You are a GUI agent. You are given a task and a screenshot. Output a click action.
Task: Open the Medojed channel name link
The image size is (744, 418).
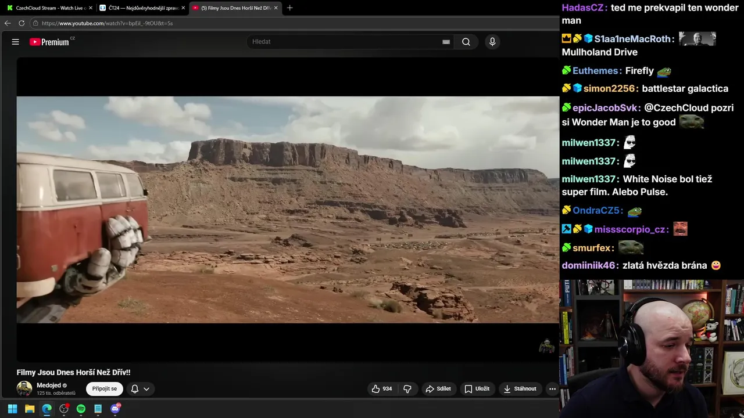[49, 385]
